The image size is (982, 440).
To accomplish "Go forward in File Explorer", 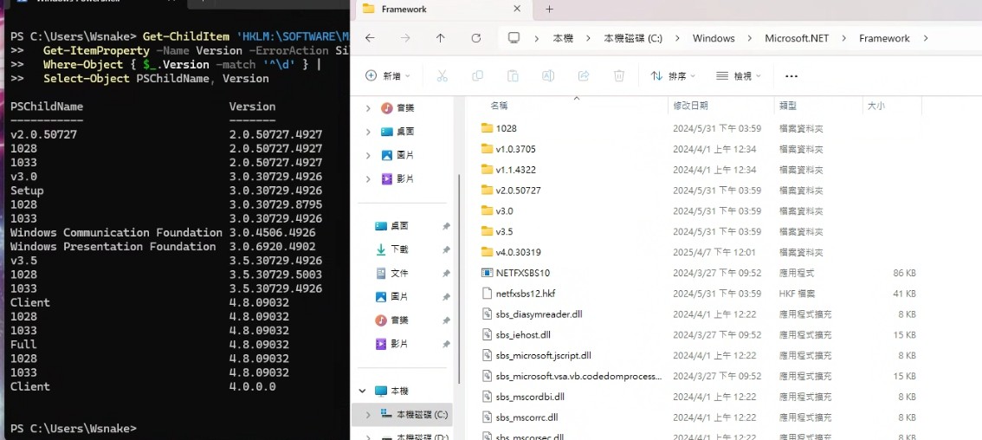I will pyautogui.click(x=405, y=38).
